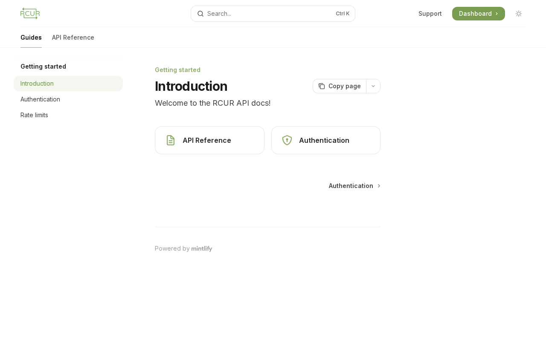This screenshot has width=546, height=341.
Task: Focus the Search input field
Action: (x=269, y=14)
